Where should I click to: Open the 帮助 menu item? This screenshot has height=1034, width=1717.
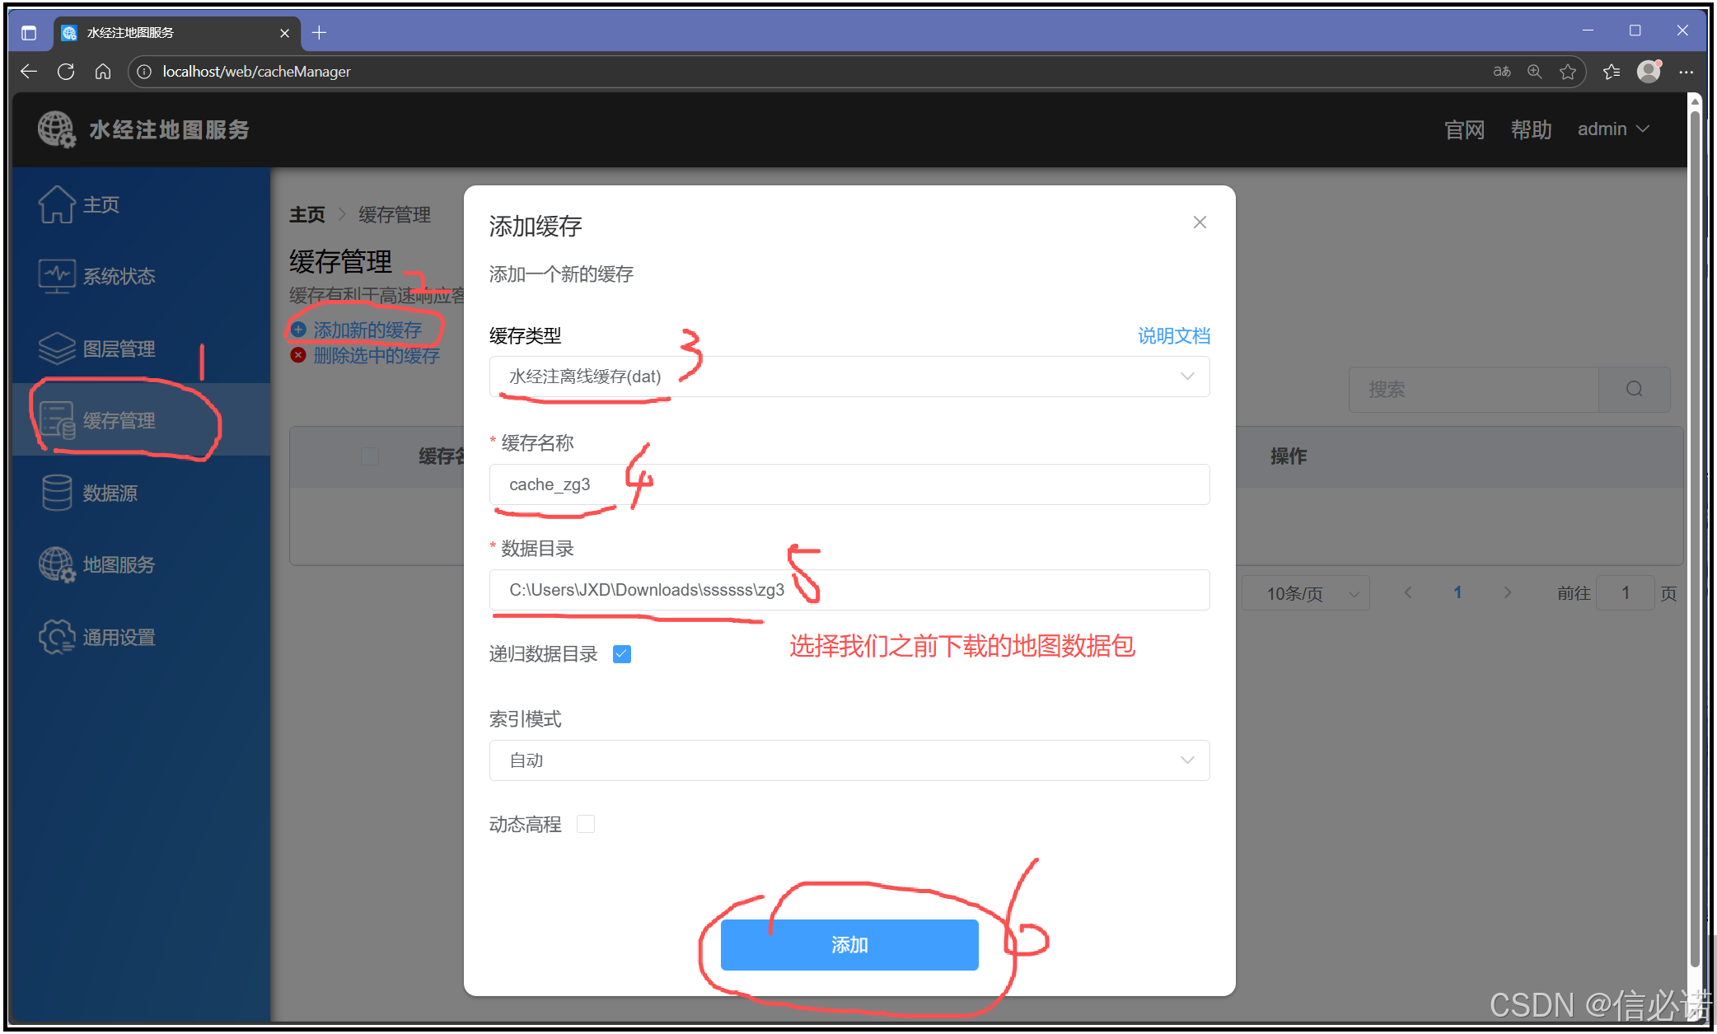pyautogui.click(x=1530, y=129)
